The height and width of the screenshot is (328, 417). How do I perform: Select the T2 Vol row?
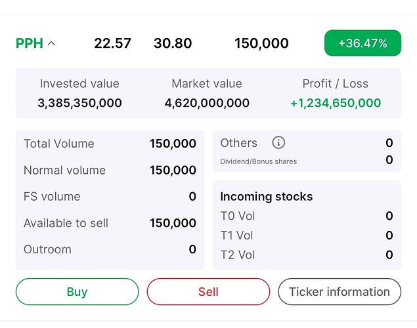tap(306, 255)
